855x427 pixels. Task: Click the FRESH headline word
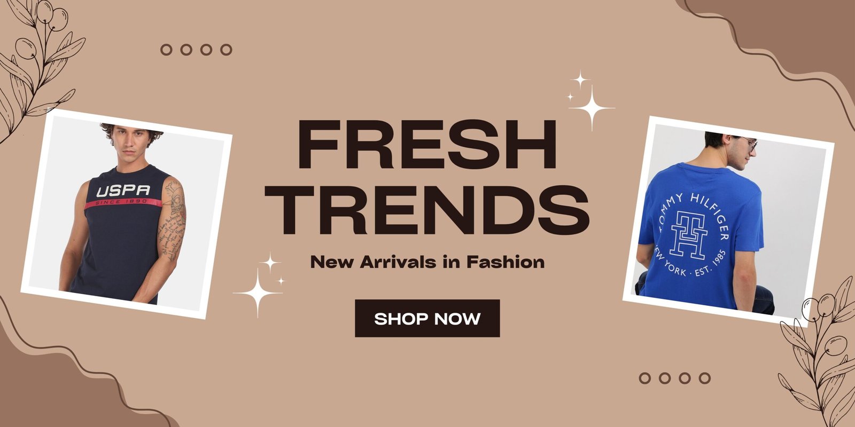(427, 144)
